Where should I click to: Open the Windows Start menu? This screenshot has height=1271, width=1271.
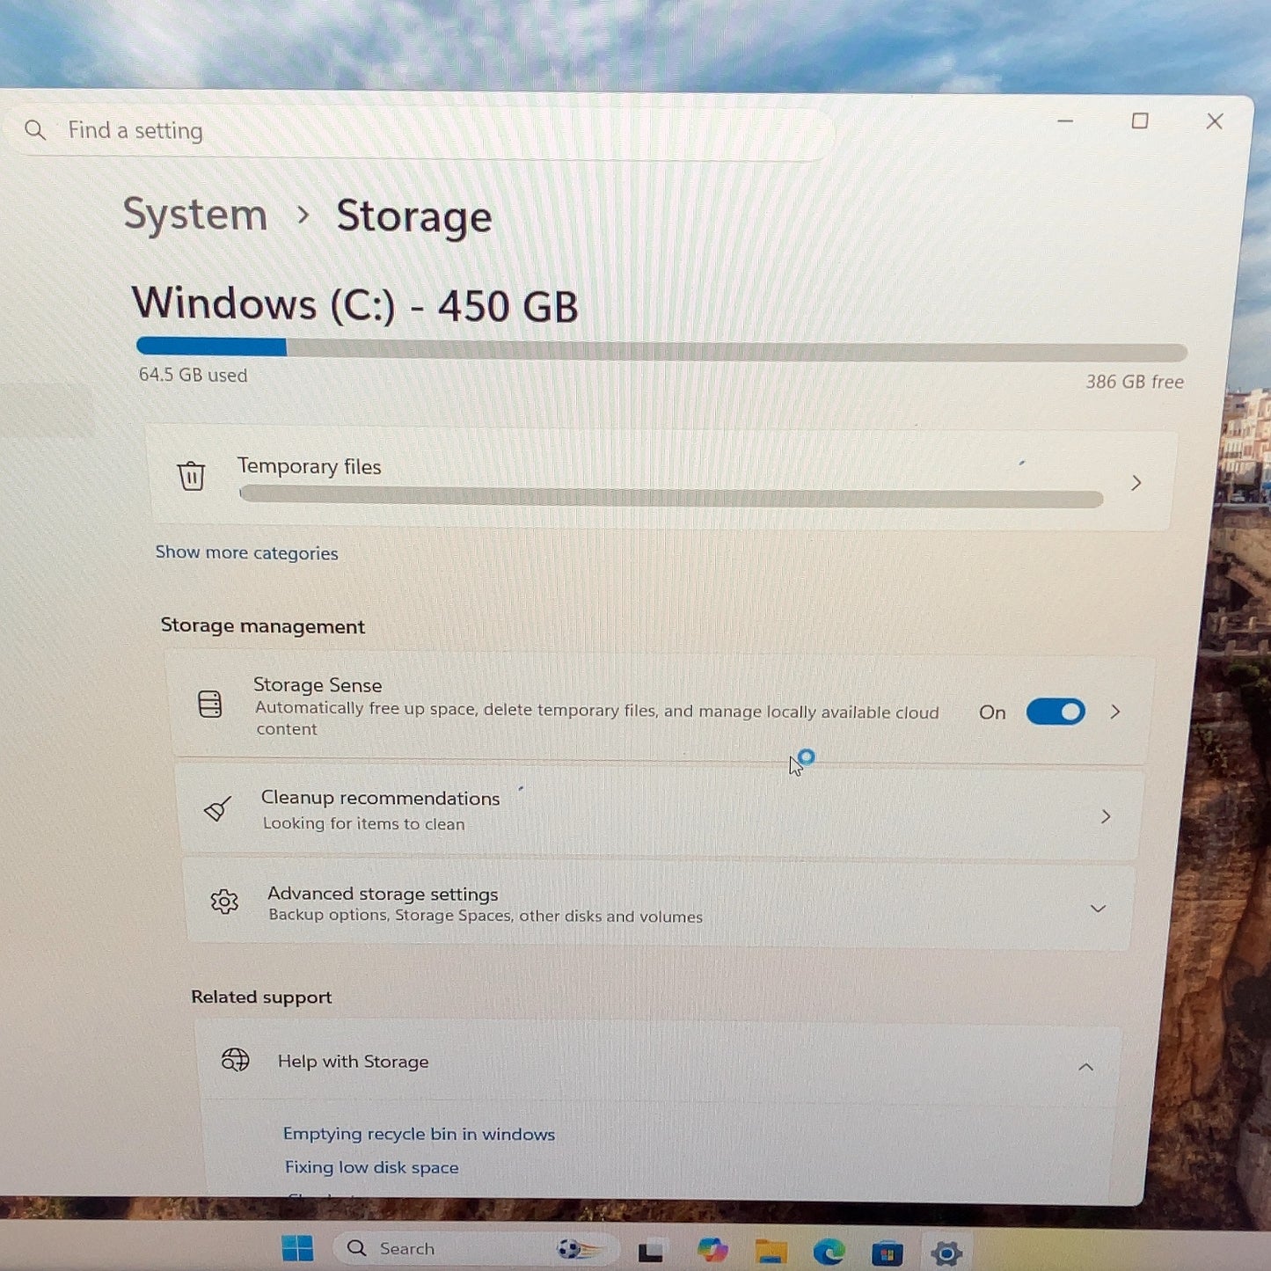tap(297, 1248)
